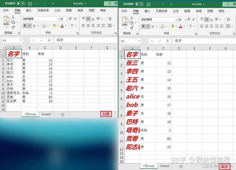
Task: Switch to Sheet2 in left window
Action: point(46,114)
